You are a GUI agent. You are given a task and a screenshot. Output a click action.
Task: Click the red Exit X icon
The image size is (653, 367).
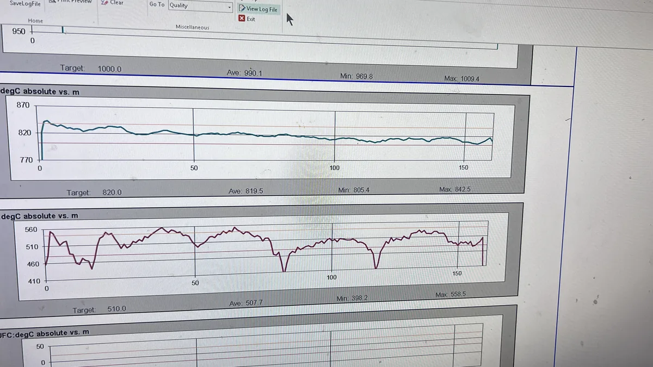[x=242, y=18]
